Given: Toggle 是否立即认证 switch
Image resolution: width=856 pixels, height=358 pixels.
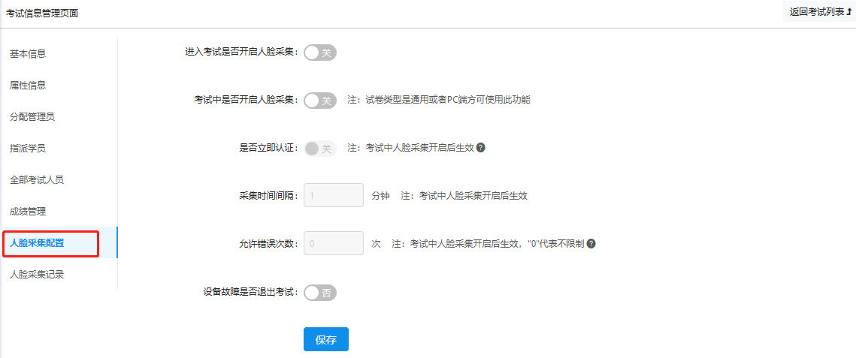Looking at the screenshot, I should [x=320, y=149].
